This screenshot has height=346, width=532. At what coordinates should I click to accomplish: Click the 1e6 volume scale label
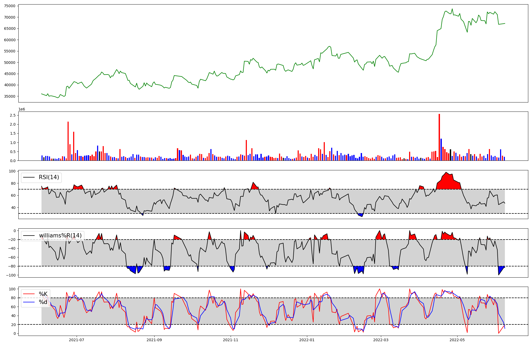(22, 109)
